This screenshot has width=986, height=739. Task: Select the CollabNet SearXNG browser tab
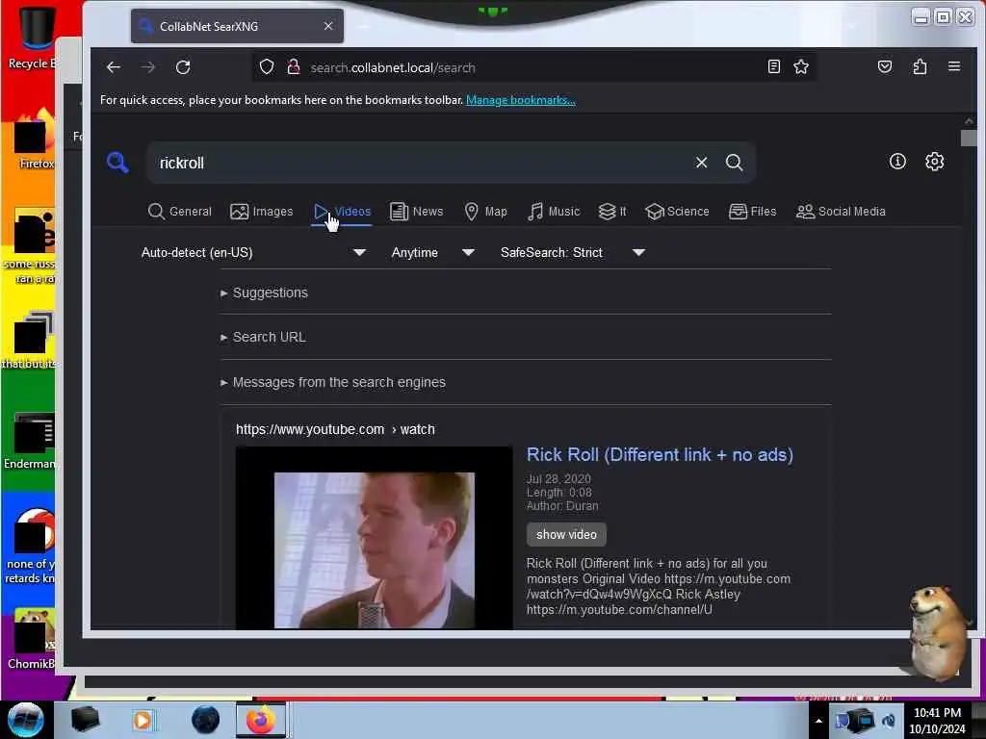237,26
